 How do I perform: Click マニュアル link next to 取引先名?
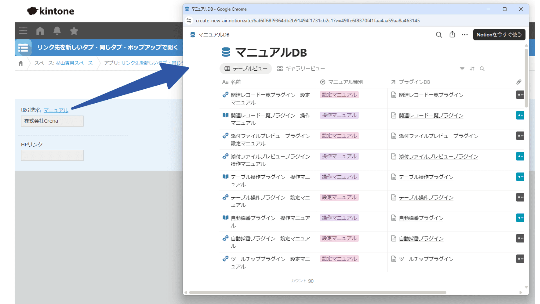tap(56, 110)
